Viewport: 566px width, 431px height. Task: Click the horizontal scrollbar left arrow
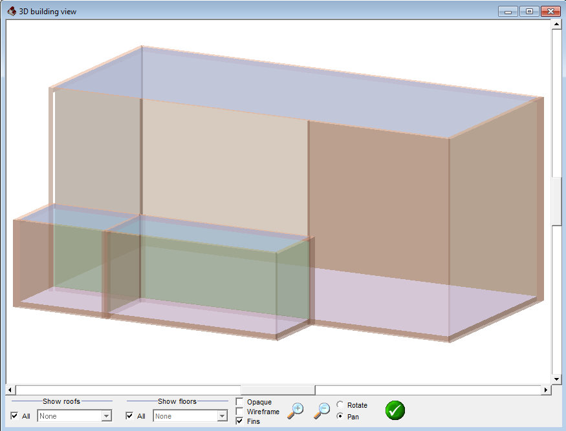tap(10, 390)
